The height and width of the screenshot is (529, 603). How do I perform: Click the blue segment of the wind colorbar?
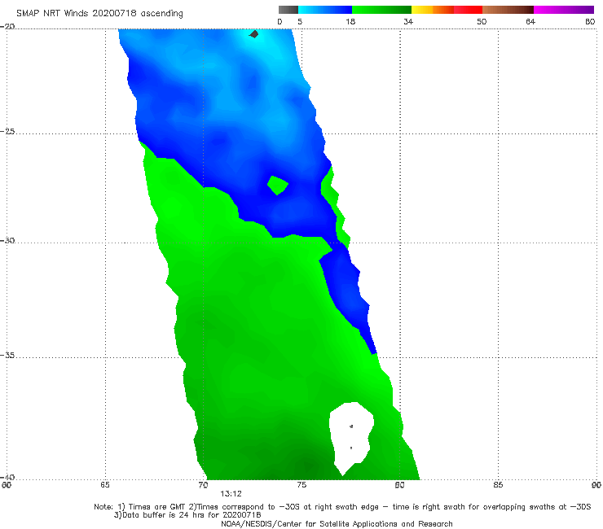click(325, 10)
